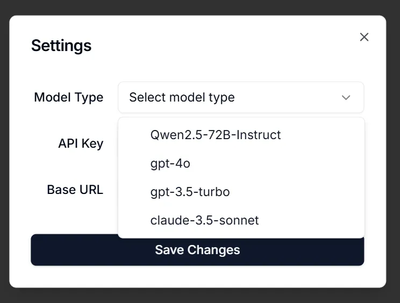Choose the turbo model in the options list

241,192
